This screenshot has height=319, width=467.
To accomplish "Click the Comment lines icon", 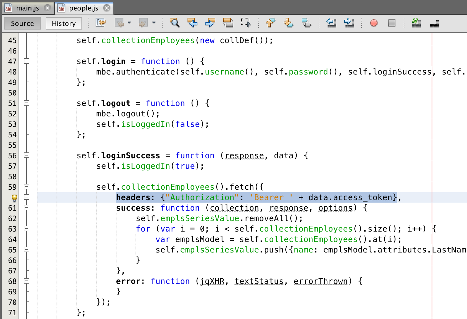I will [416, 22].
